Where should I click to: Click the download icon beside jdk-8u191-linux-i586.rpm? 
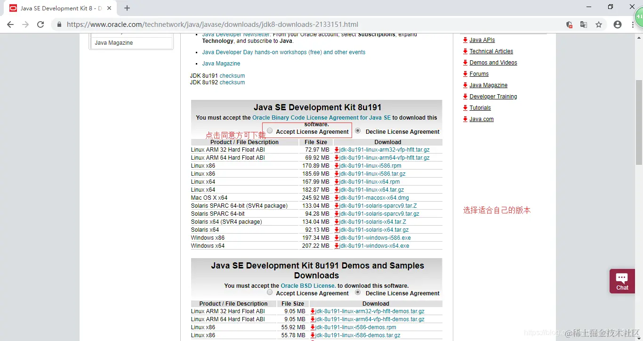click(x=337, y=166)
